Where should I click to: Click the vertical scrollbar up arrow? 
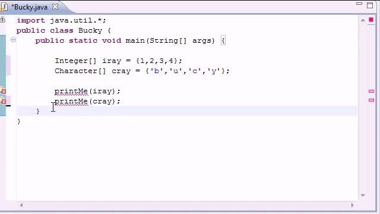363,20
